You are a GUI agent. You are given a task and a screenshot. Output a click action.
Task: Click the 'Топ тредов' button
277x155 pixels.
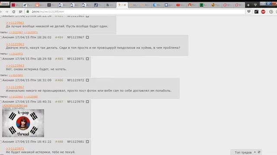[243, 152]
